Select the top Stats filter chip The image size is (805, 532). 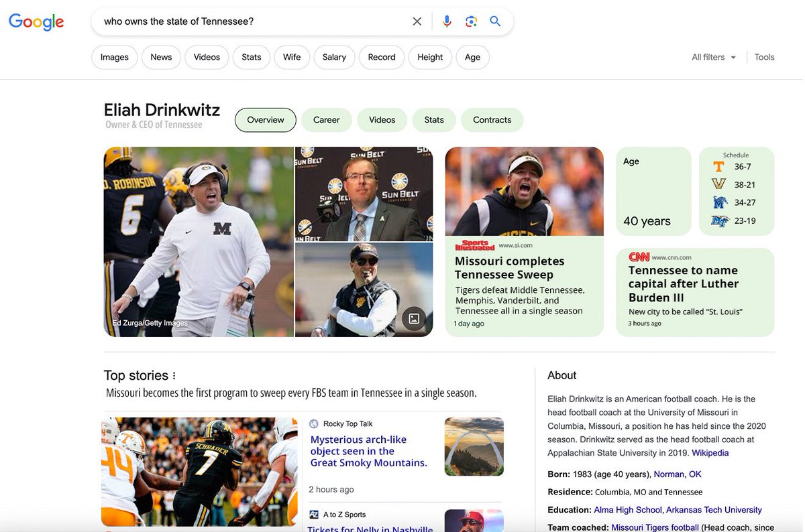tap(252, 57)
